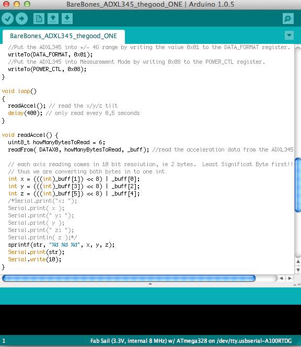
Task: Click the horizontal scrollbar left arrow
Action: point(281,278)
